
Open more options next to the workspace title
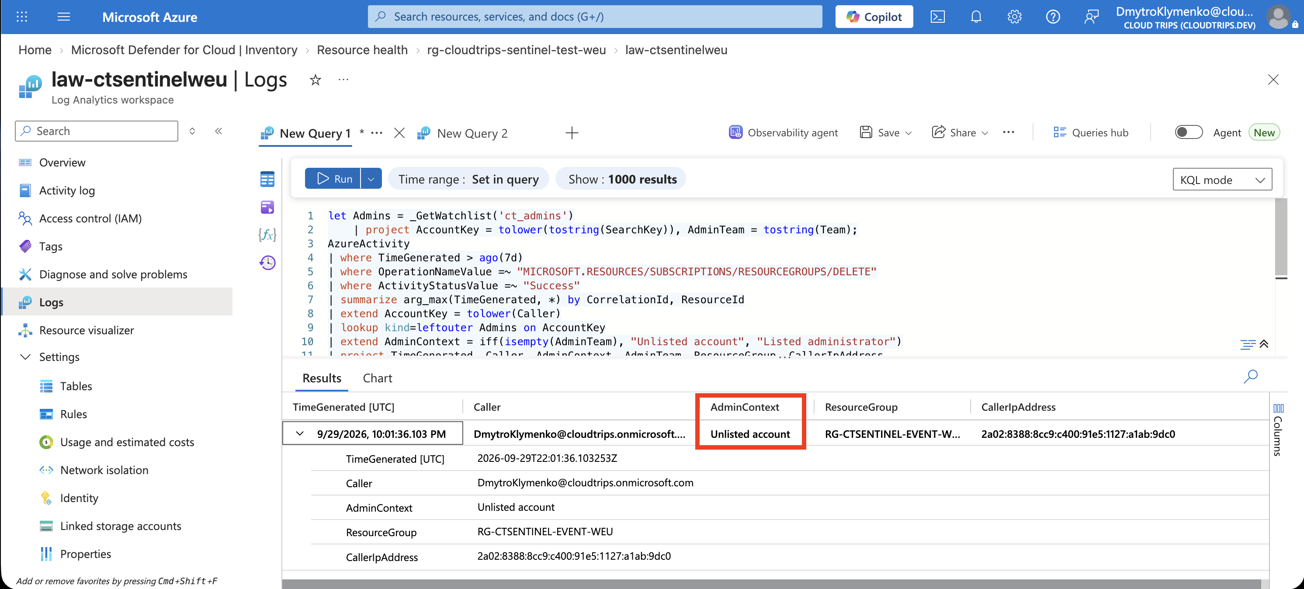pos(343,80)
